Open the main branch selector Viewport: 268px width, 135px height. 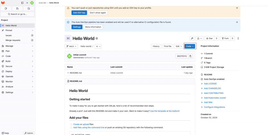(71, 46)
